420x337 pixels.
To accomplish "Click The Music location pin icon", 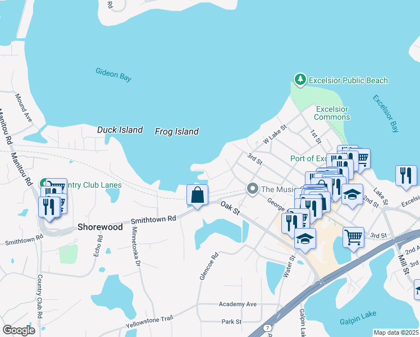I will (253, 189).
